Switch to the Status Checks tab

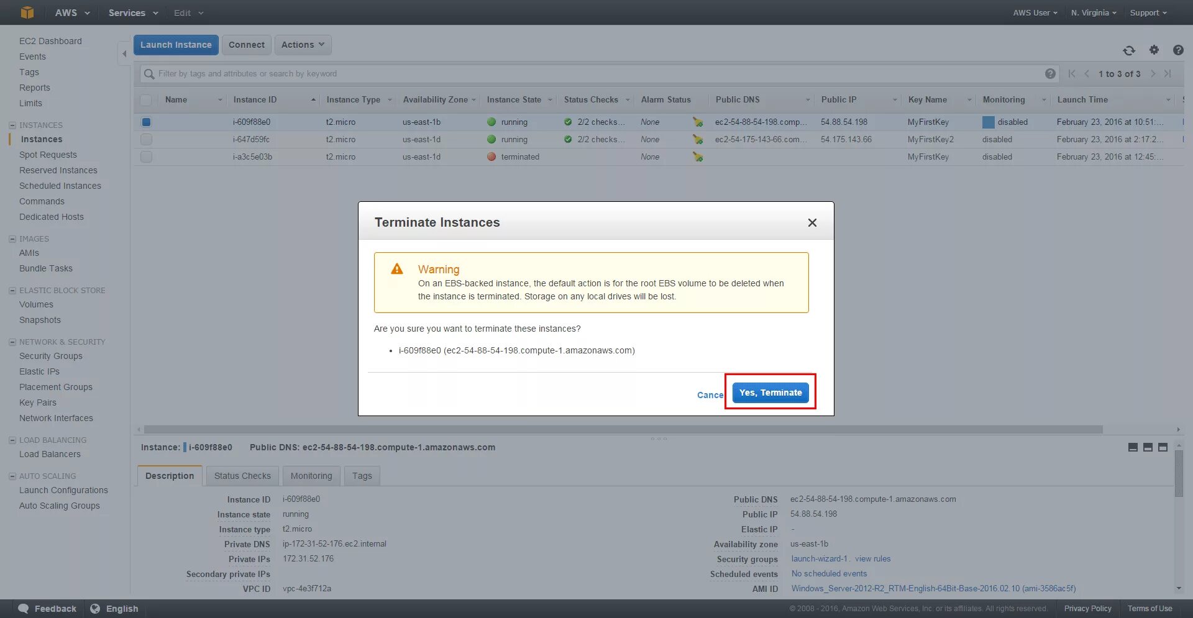(x=242, y=476)
